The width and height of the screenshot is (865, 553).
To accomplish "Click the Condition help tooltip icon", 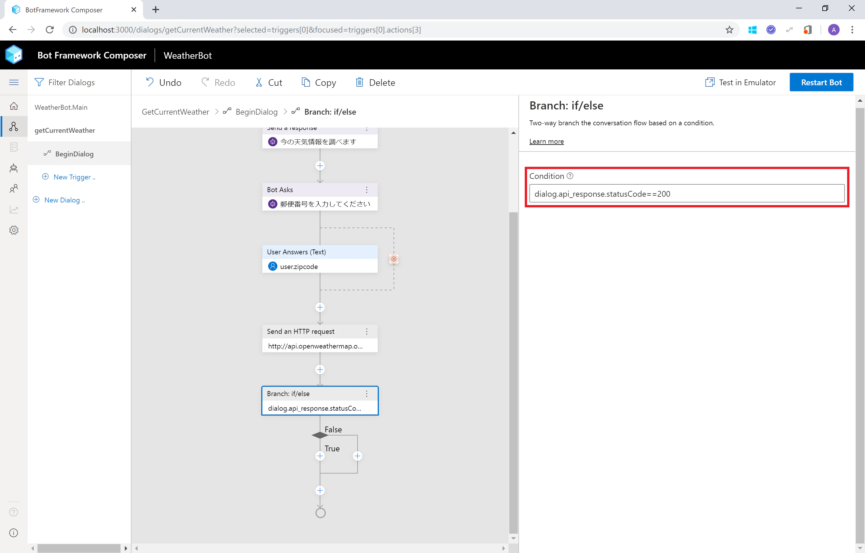I will pos(570,176).
